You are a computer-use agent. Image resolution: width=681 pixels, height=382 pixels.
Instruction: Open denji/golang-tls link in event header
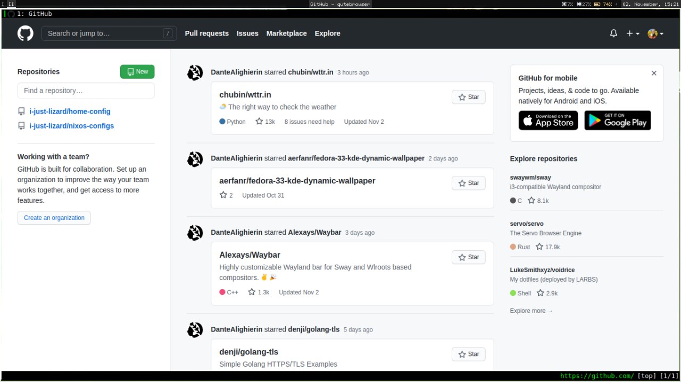tap(314, 329)
